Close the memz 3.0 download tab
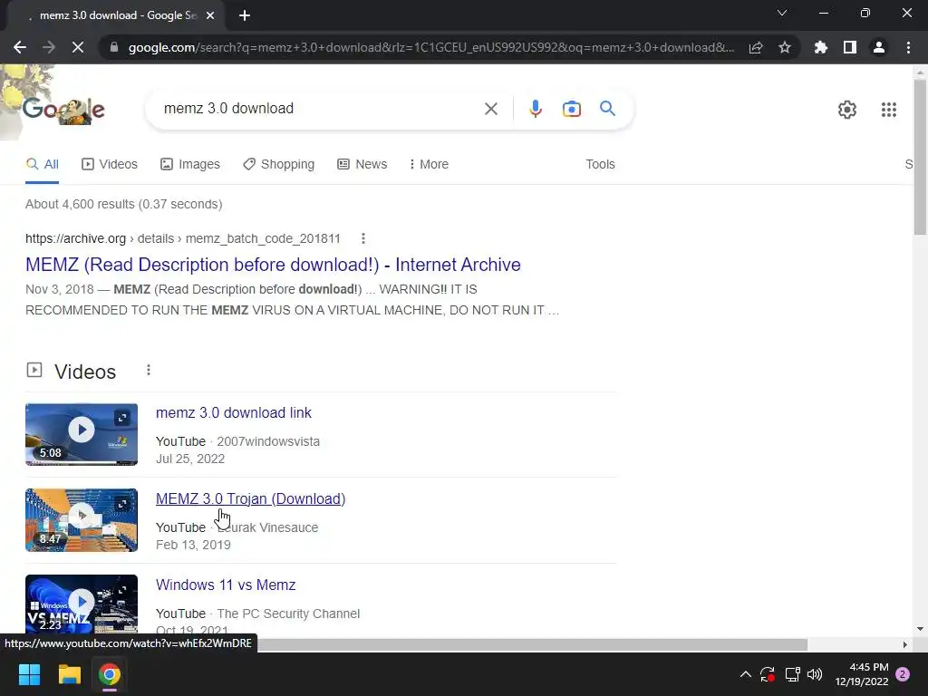 pyautogui.click(x=210, y=15)
